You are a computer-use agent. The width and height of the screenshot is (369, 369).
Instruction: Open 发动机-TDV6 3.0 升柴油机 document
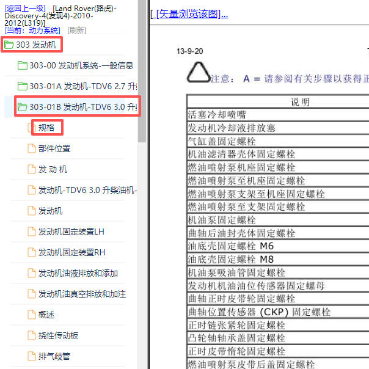click(x=87, y=190)
